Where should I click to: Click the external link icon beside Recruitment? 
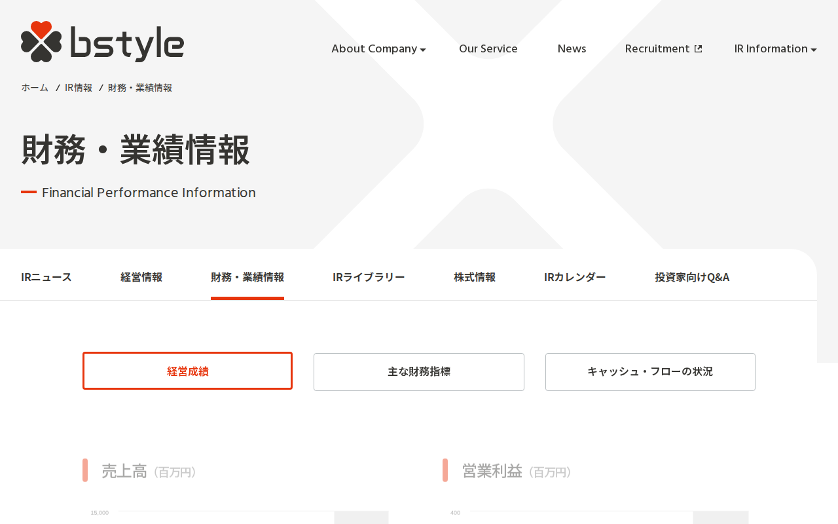[x=698, y=49]
